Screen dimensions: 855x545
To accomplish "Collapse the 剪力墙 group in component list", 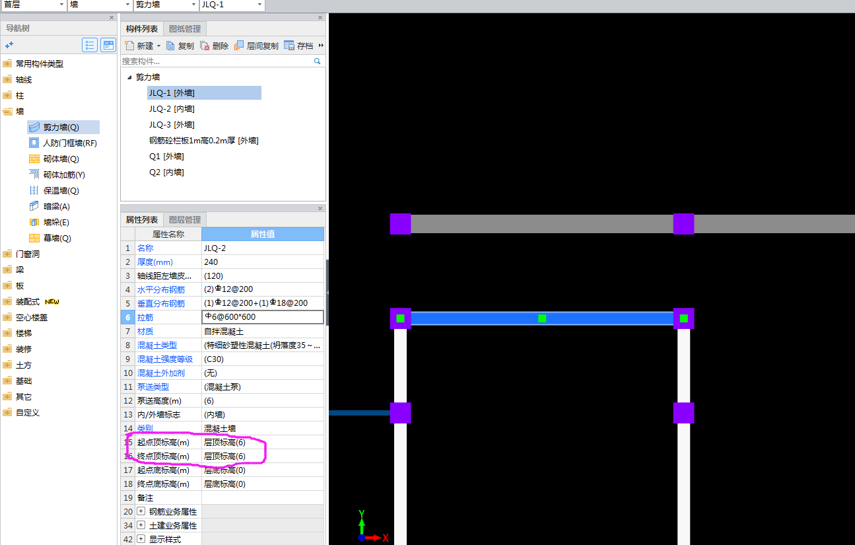I will pyautogui.click(x=129, y=77).
